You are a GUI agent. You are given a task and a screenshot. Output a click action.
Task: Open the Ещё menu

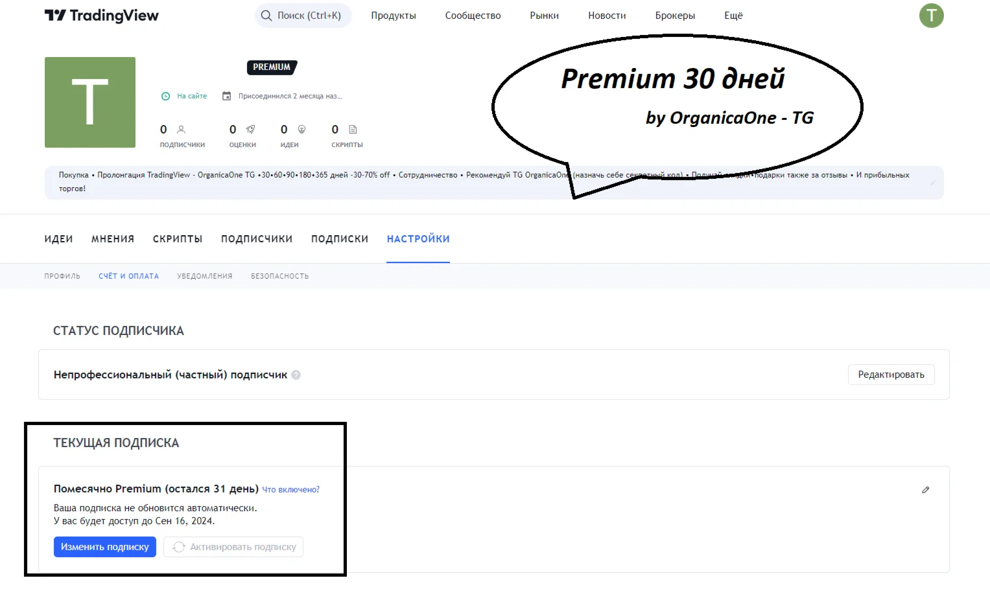point(733,16)
